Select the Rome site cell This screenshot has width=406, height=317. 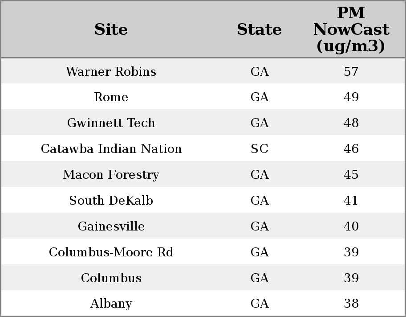pos(111,97)
